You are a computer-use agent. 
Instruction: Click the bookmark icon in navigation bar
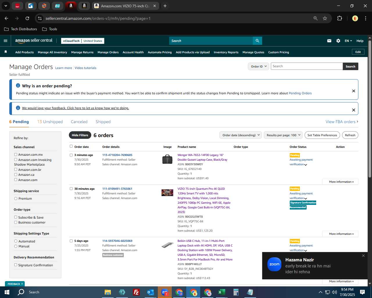pos(6,52)
